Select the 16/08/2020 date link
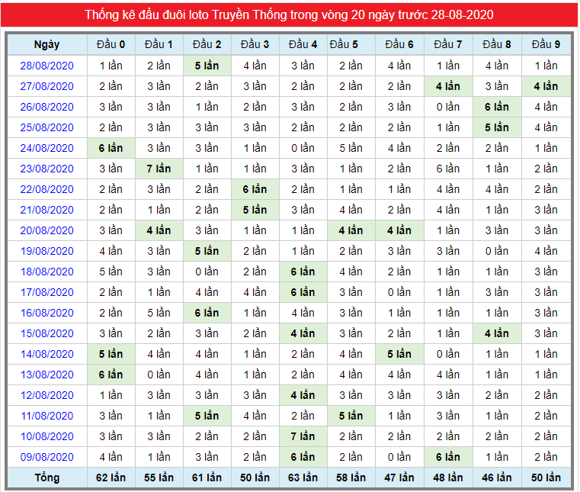Screen dimensions: 580x492 [x=47, y=313]
